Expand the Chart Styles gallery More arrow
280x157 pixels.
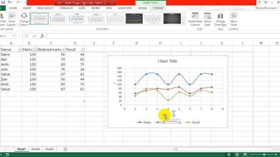click(x=183, y=23)
